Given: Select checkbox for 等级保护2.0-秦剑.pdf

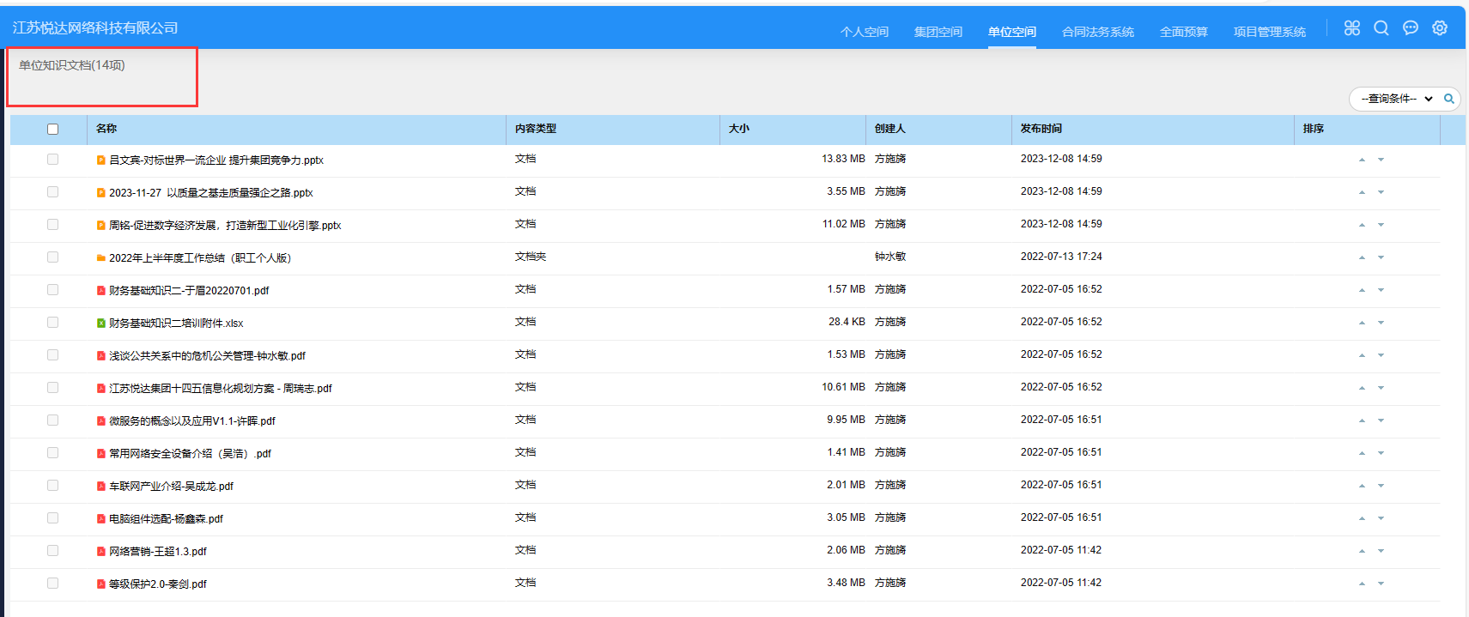Looking at the screenshot, I should [52, 584].
